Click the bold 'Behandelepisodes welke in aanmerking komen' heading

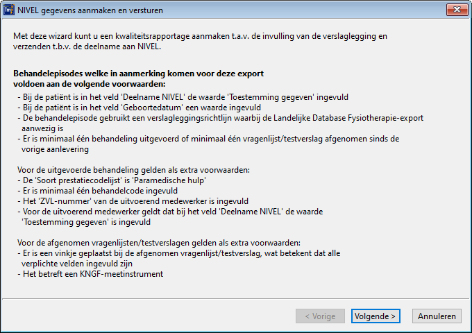click(139, 74)
